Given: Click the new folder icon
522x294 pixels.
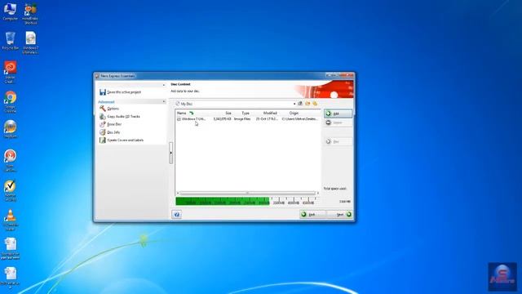Looking at the screenshot, I should click(x=307, y=104).
